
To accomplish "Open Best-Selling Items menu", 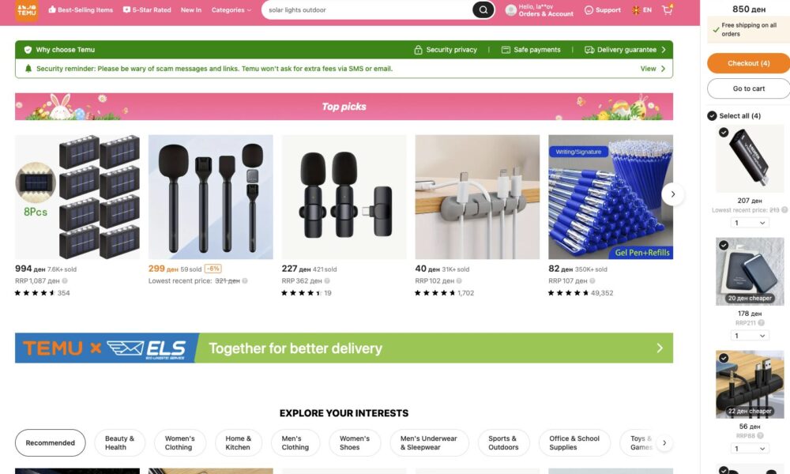I will pos(81,10).
